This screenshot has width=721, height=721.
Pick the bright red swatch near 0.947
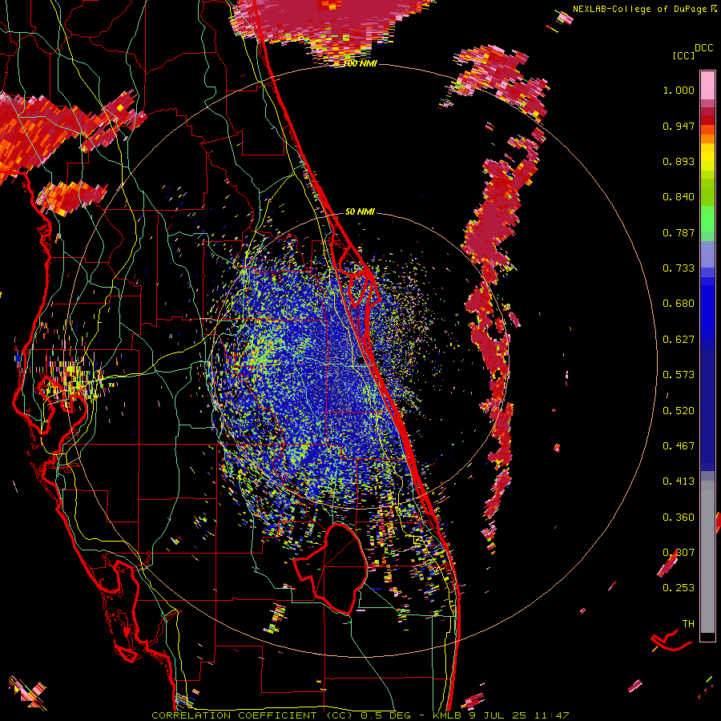(707, 120)
